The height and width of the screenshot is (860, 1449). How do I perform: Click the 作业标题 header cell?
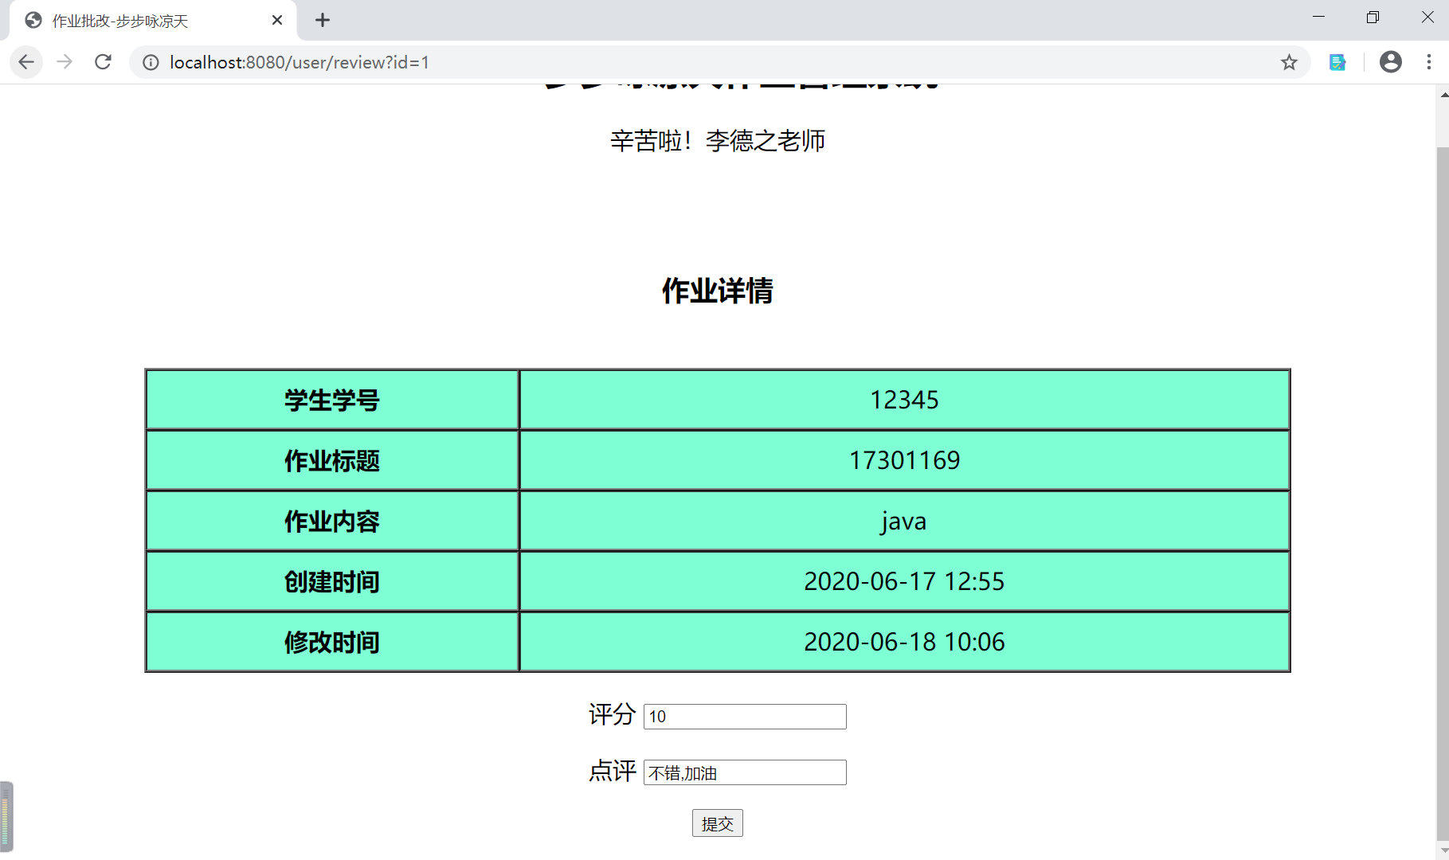click(332, 460)
